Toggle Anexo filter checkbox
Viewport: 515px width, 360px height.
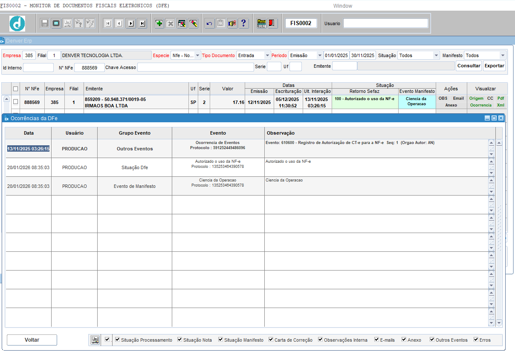[404, 340]
